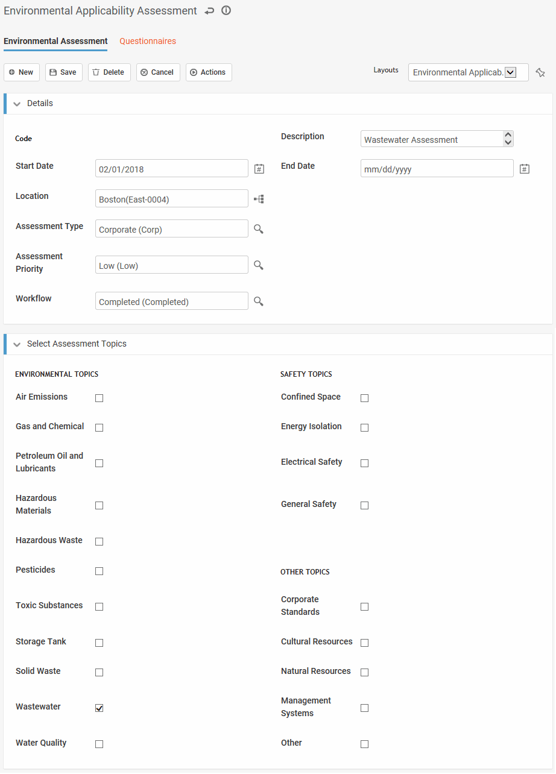Click the Workflow field showing Completed
This screenshot has width=556, height=774.
[x=172, y=301]
